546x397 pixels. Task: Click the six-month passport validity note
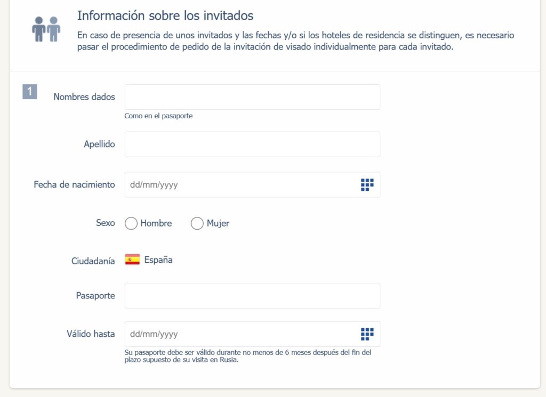pos(247,356)
